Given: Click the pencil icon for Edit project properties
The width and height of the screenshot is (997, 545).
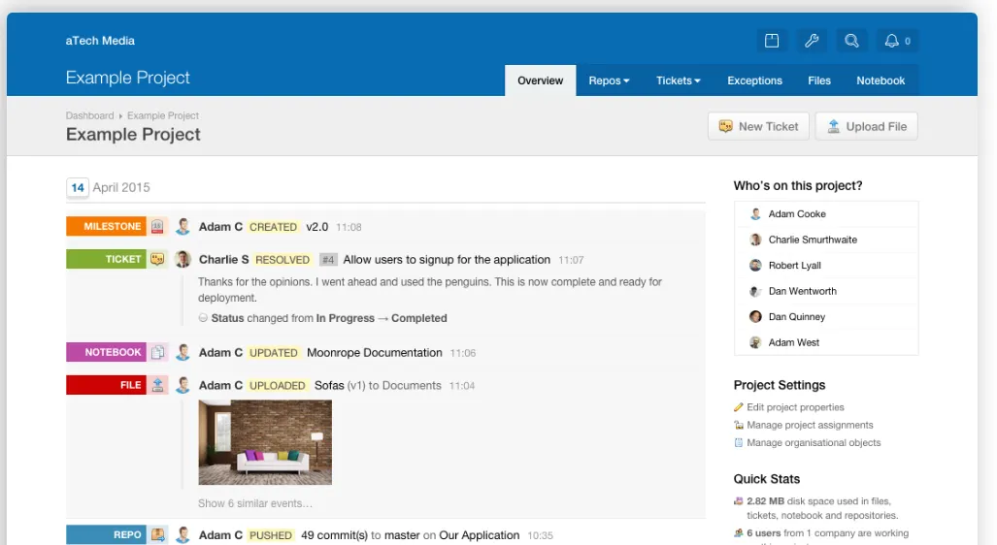Looking at the screenshot, I should (738, 407).
